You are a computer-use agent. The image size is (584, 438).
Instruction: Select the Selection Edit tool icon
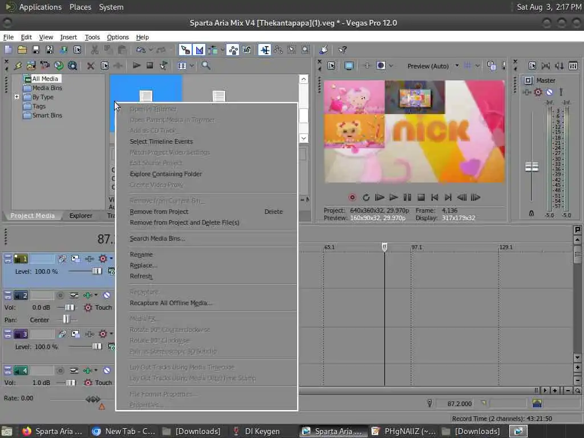click(x=291, y=50)
